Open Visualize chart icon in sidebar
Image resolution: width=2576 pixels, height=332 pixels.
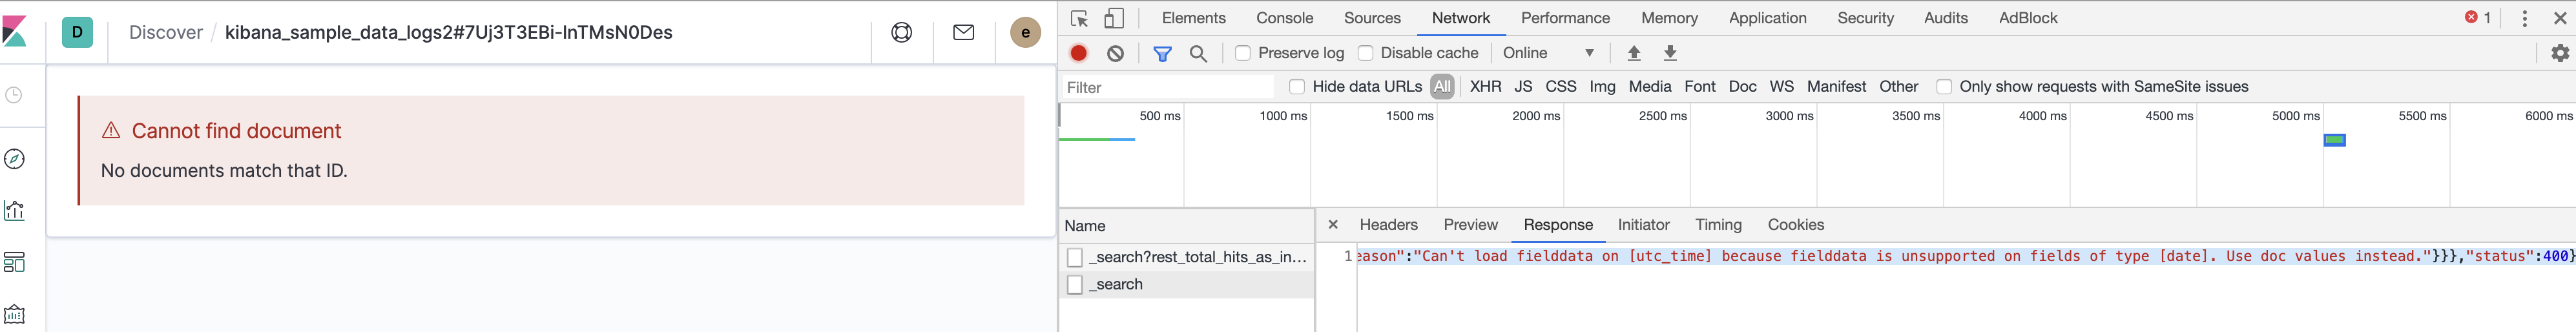coord(14,210)
